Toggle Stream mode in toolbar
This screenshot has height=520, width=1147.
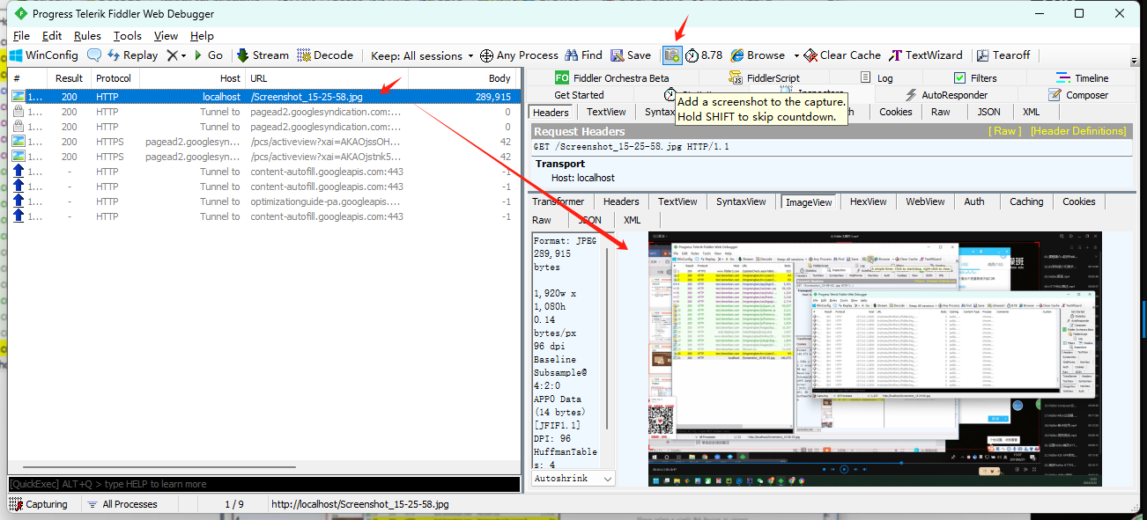263,55
